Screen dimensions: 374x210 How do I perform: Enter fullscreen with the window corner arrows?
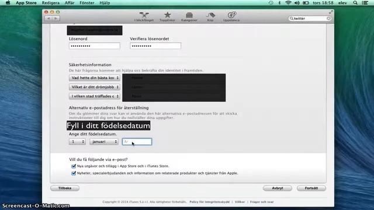(331, 12)
